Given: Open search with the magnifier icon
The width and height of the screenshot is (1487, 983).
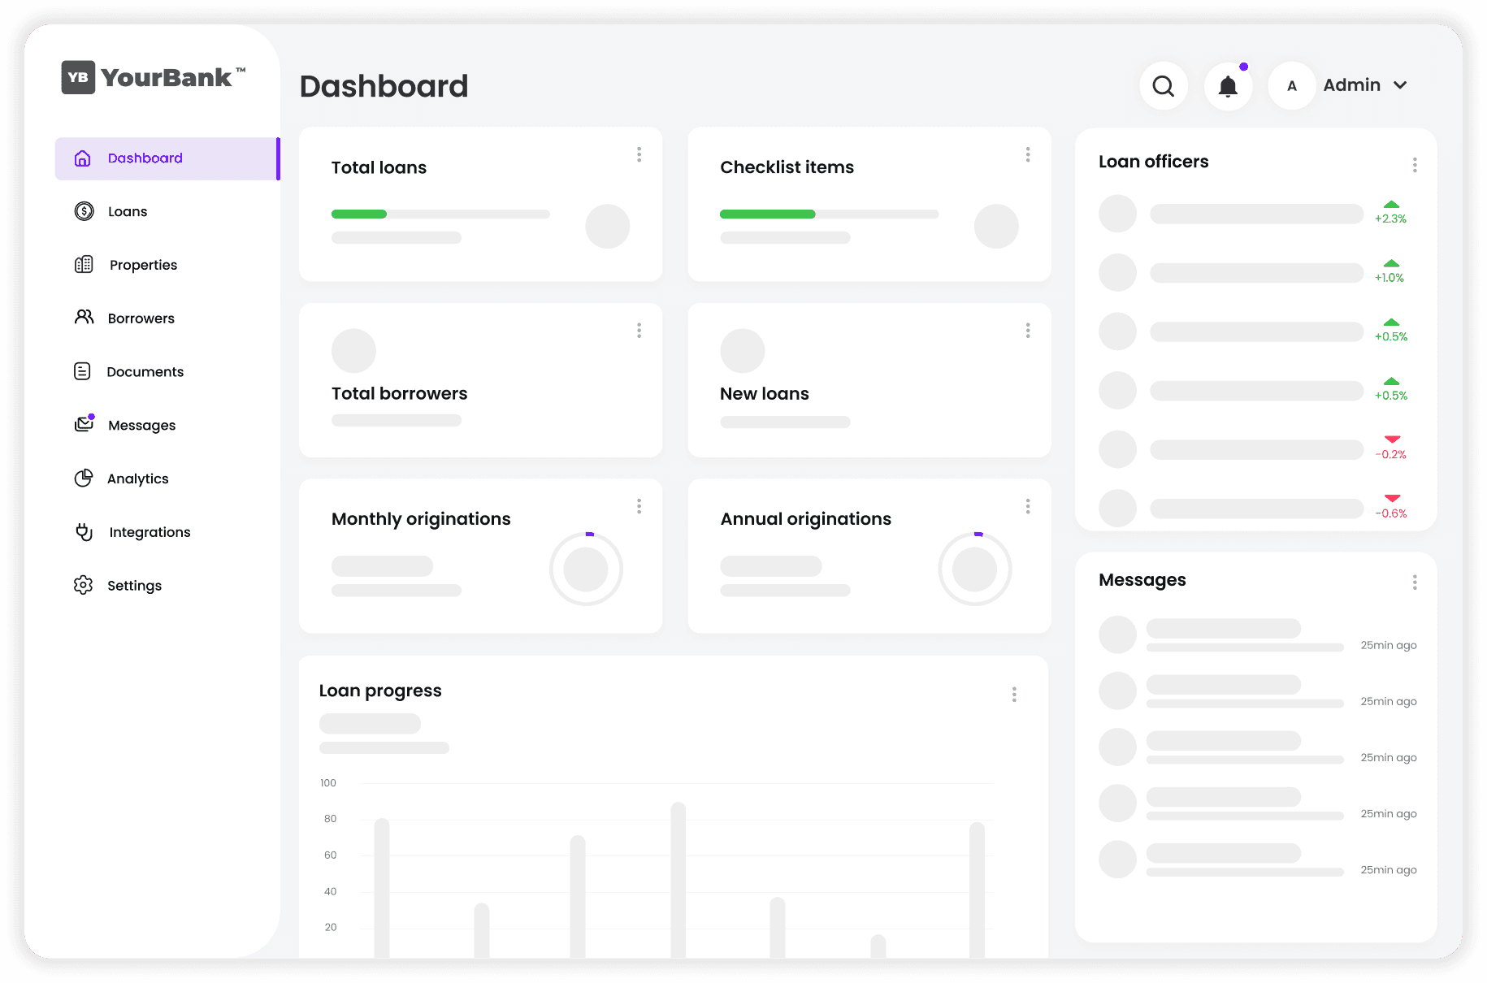Looking at the screenshot, I should (x=1164, y=85).
